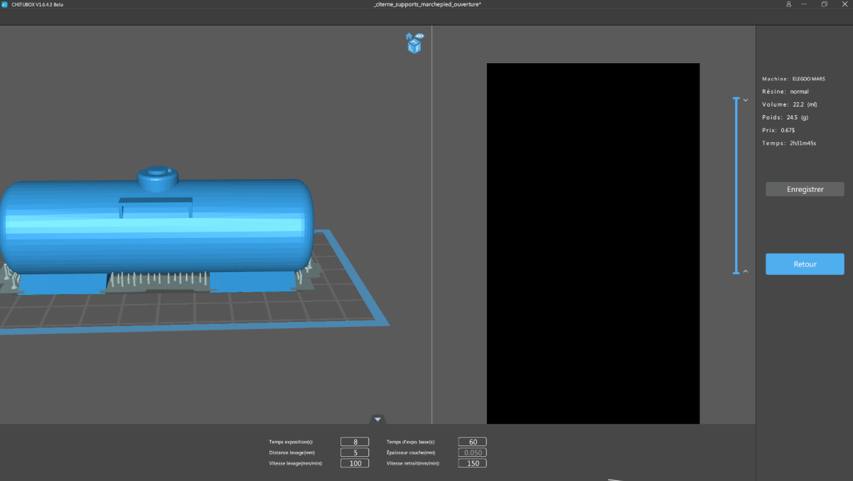This screenshot has width=853, height=481.
Task: Click the home view reset icon
Action: pos(409,36)
